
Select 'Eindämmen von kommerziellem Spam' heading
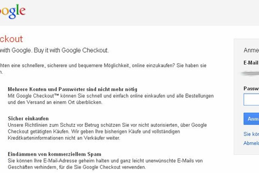55,154
